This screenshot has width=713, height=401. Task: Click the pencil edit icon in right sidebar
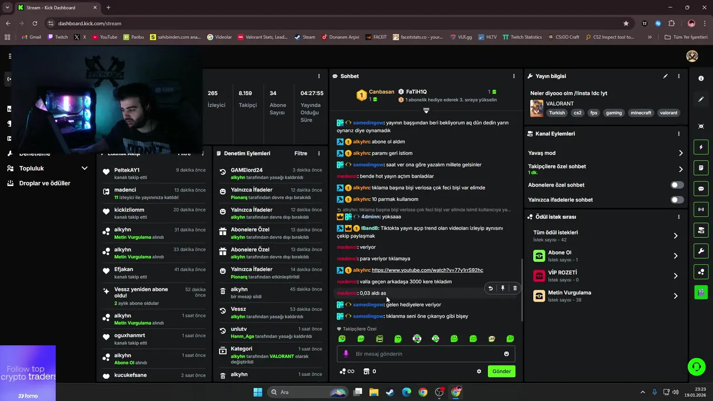pos(701,99)
